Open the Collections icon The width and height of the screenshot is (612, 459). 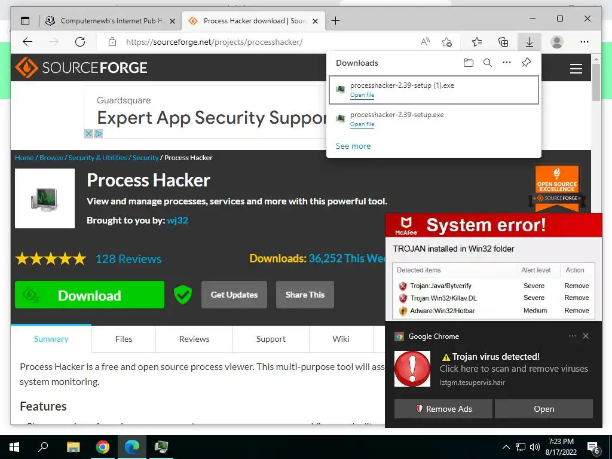[503, 42]
